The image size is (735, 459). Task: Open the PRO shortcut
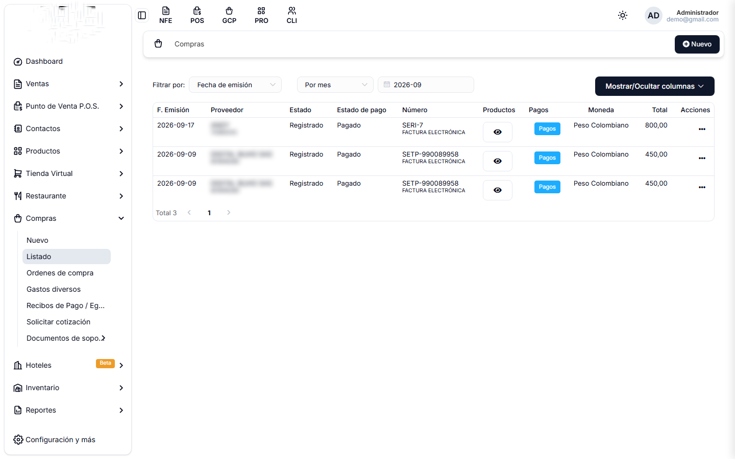pos(261,15)
